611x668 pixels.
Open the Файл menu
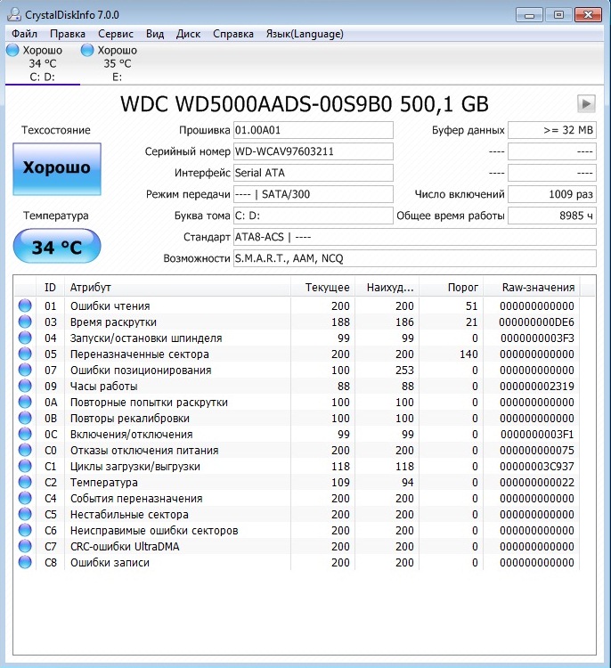[x=24, y=34]
